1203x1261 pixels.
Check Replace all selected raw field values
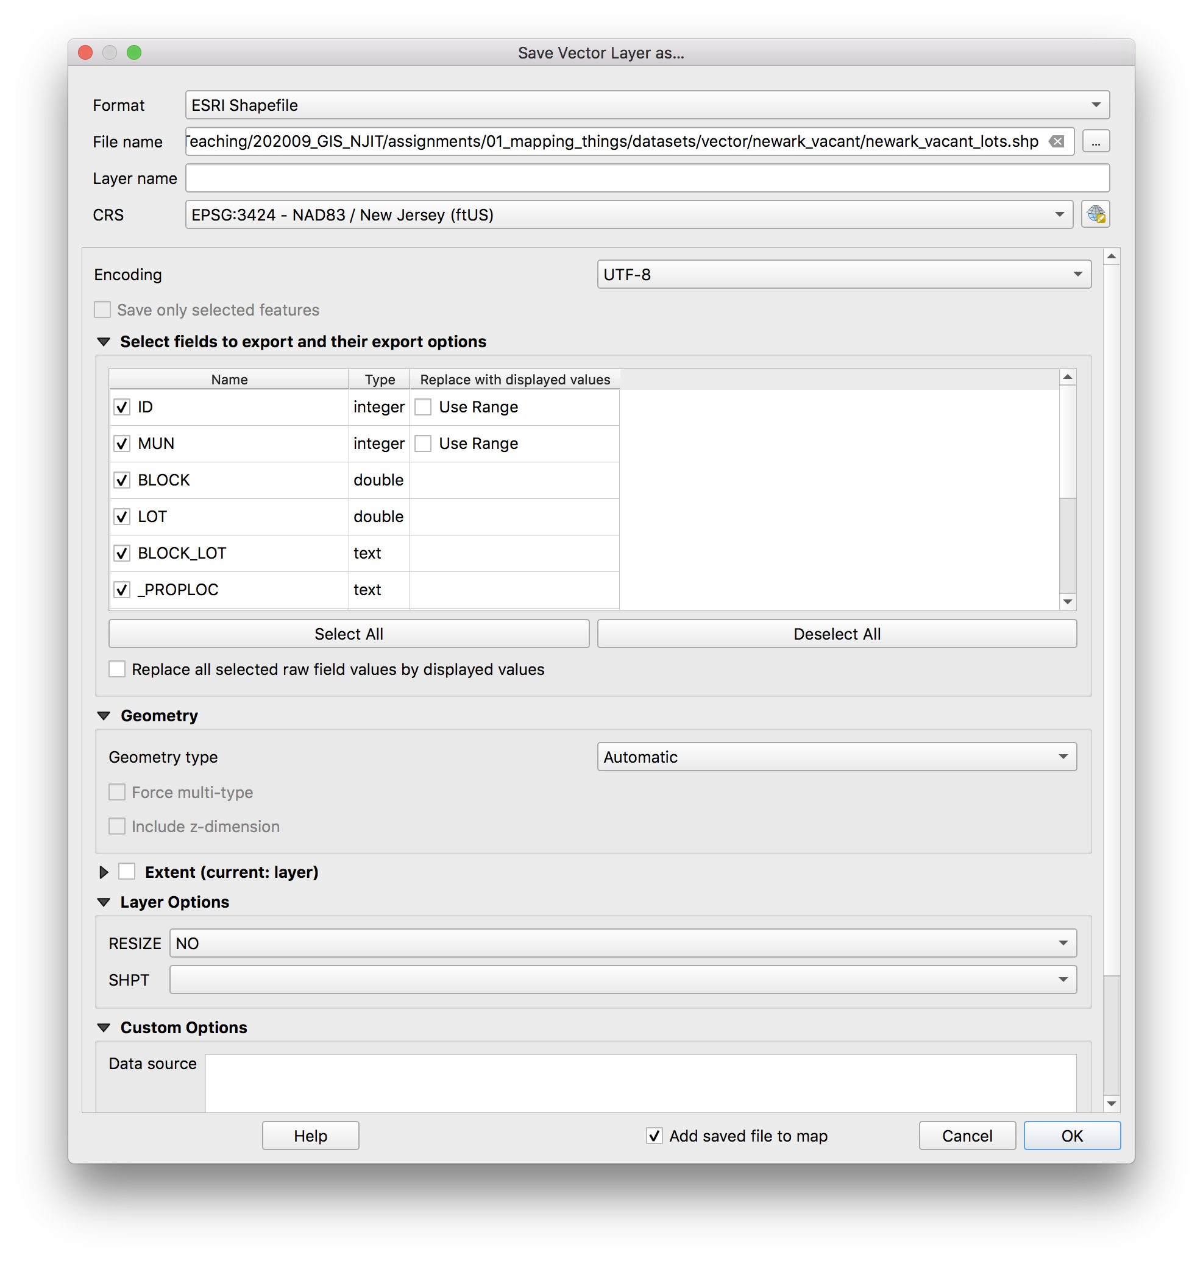[117, 669]
